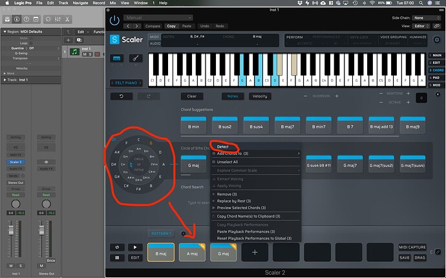
Task: Click the Compare button
Action: 153,26
